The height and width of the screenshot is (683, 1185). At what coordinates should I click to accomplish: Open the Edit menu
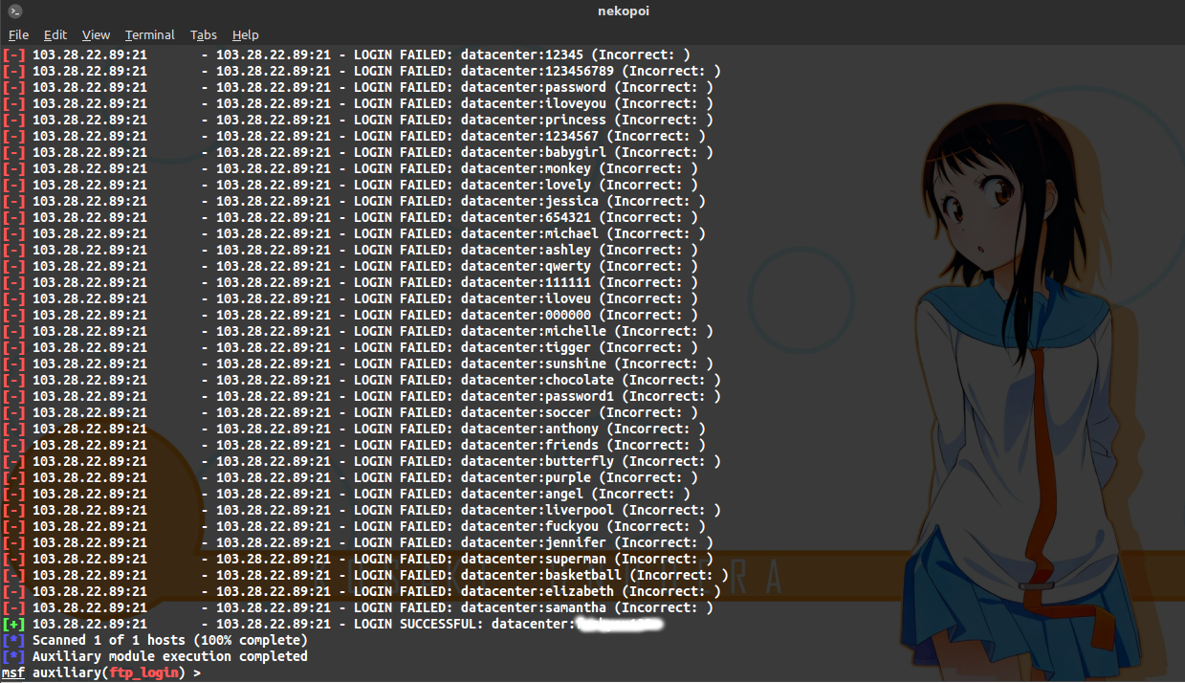coord(55,34)
